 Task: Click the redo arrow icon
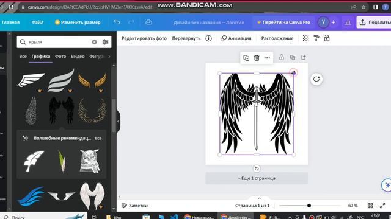131,22
